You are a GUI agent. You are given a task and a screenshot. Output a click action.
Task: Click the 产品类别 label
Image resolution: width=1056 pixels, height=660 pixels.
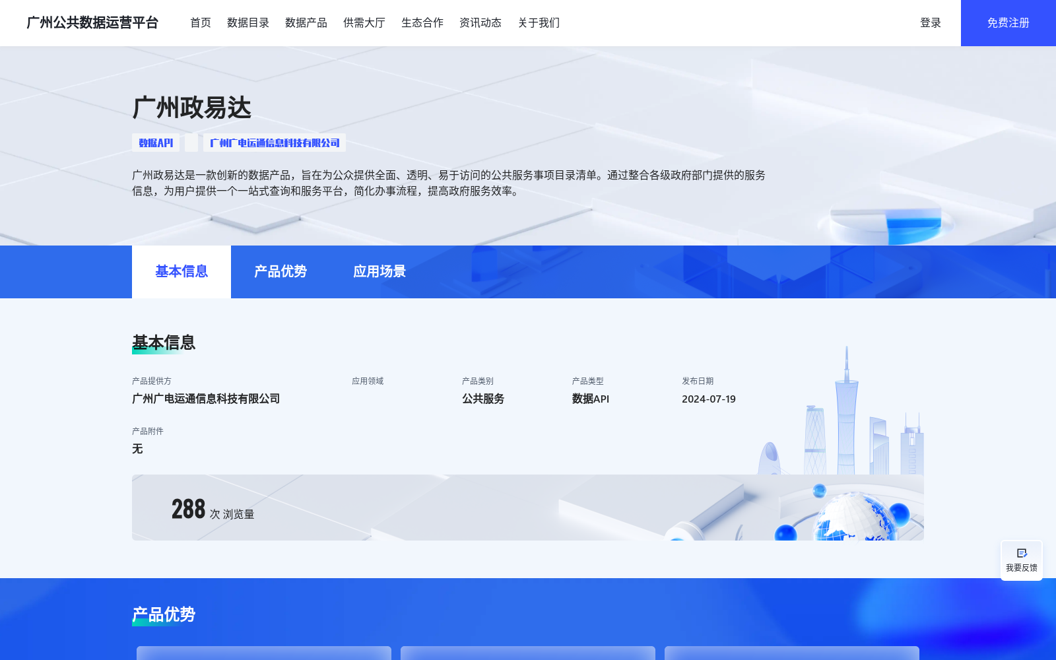tap(478, 381)
